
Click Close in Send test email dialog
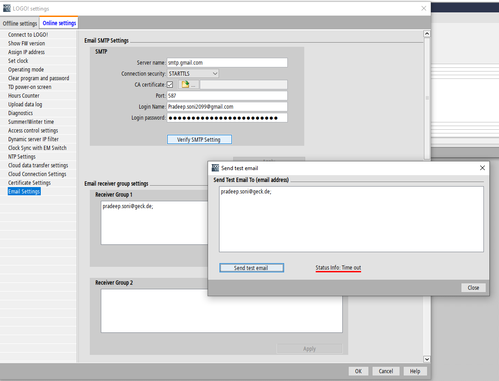tap(473, 287)
